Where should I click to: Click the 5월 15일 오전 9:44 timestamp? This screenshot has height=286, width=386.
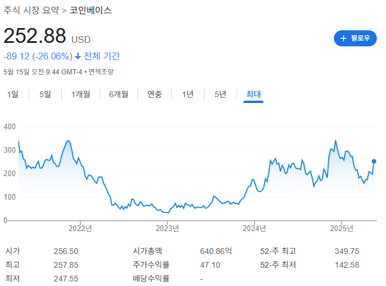[42, 72]
